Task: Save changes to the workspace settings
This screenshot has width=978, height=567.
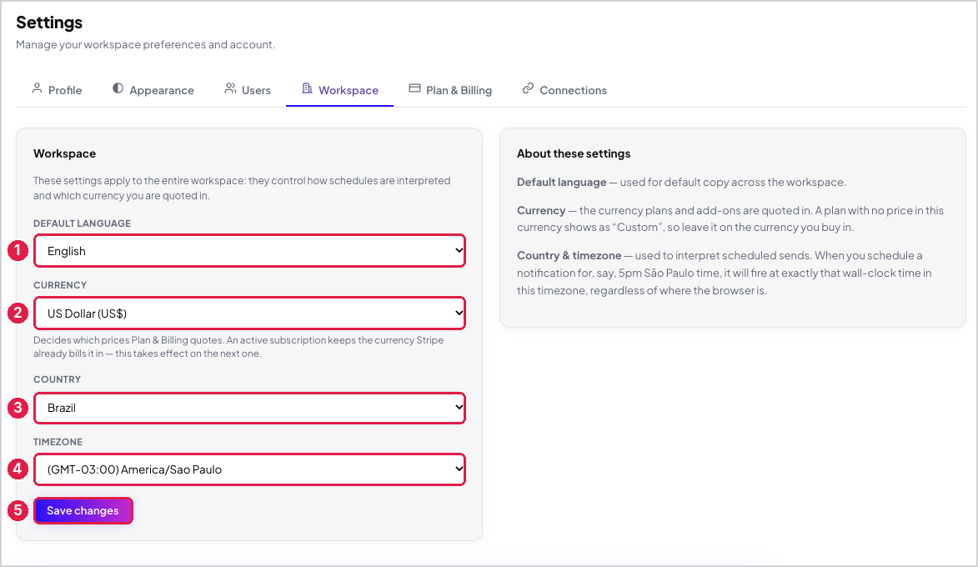Action: click(83, 511)
